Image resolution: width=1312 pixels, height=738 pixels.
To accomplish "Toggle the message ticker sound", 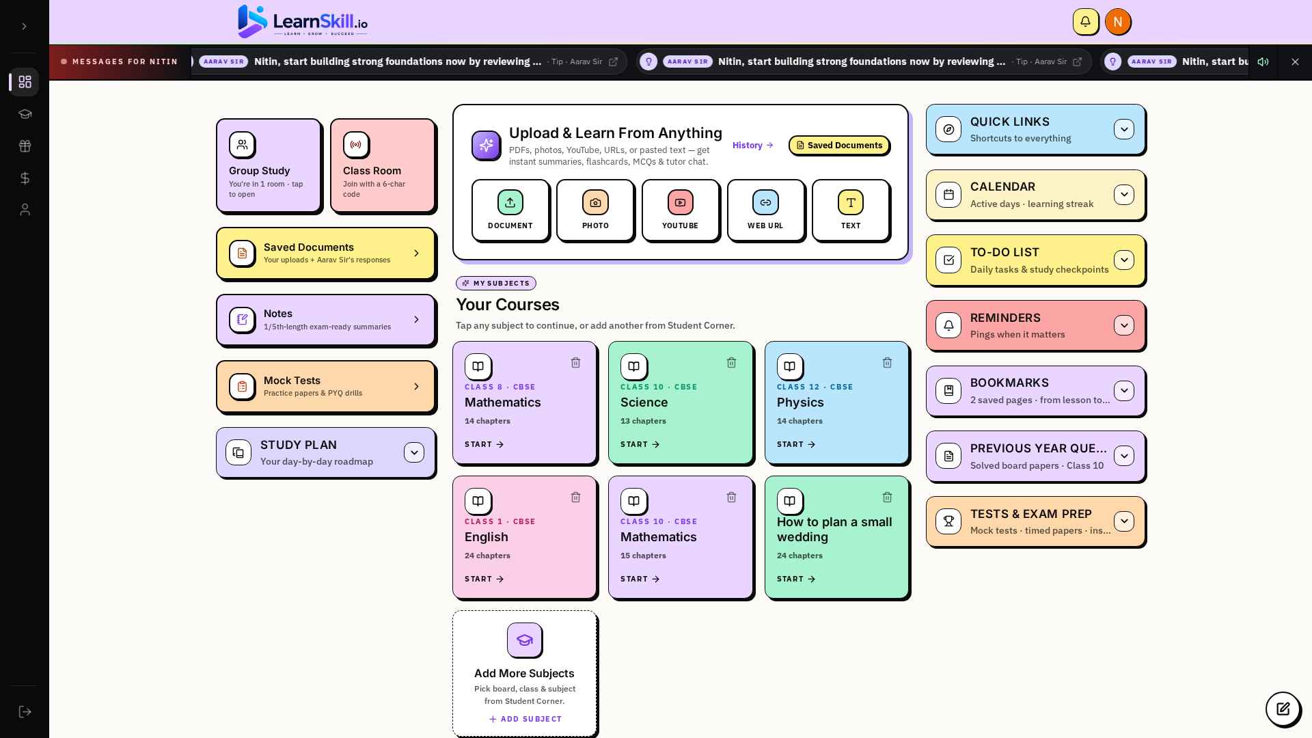I will point(1263,61).
